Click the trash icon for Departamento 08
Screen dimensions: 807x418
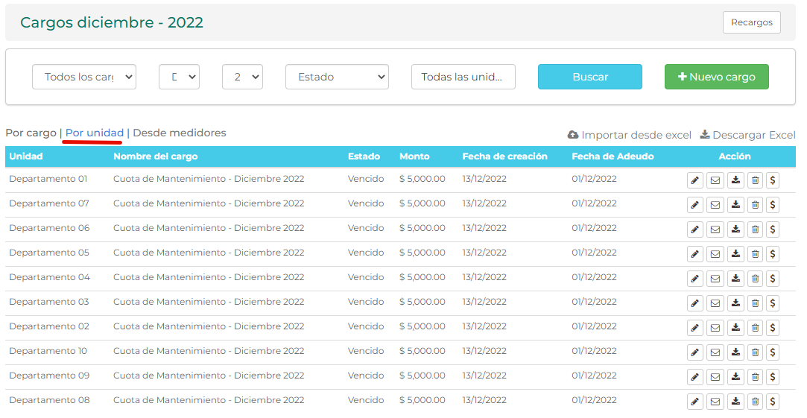(755, 402)
